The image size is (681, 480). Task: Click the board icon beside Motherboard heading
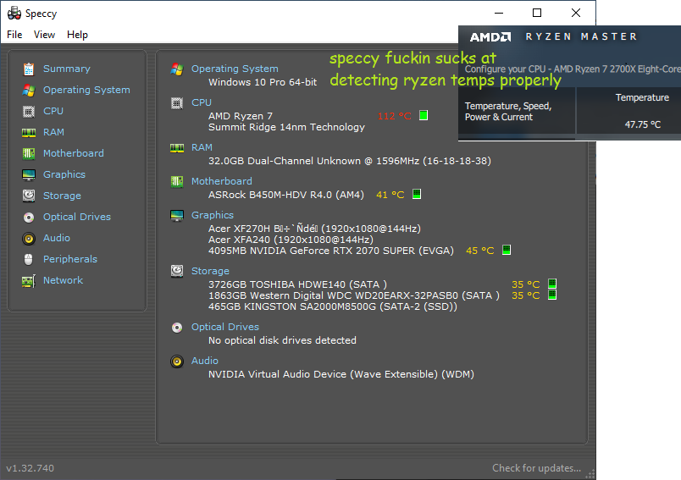coord(177,181)
